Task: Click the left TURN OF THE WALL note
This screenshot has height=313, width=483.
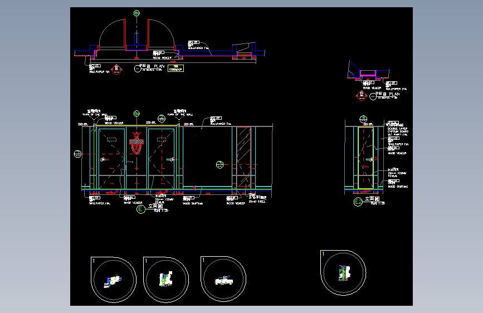Action: pyautogui.click(x=95, y=115)
